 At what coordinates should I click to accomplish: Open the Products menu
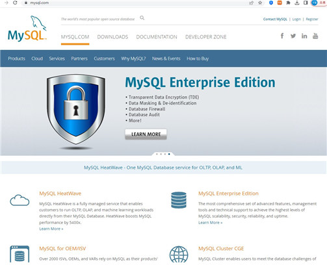pos(16,58)
